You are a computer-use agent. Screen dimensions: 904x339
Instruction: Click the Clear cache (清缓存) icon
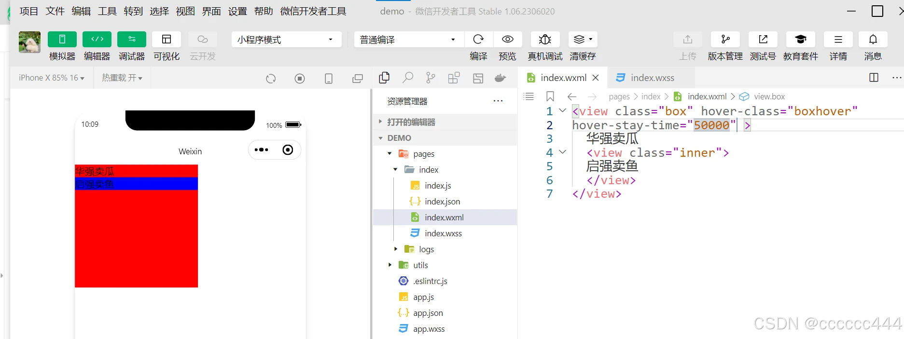pos(583,40)
